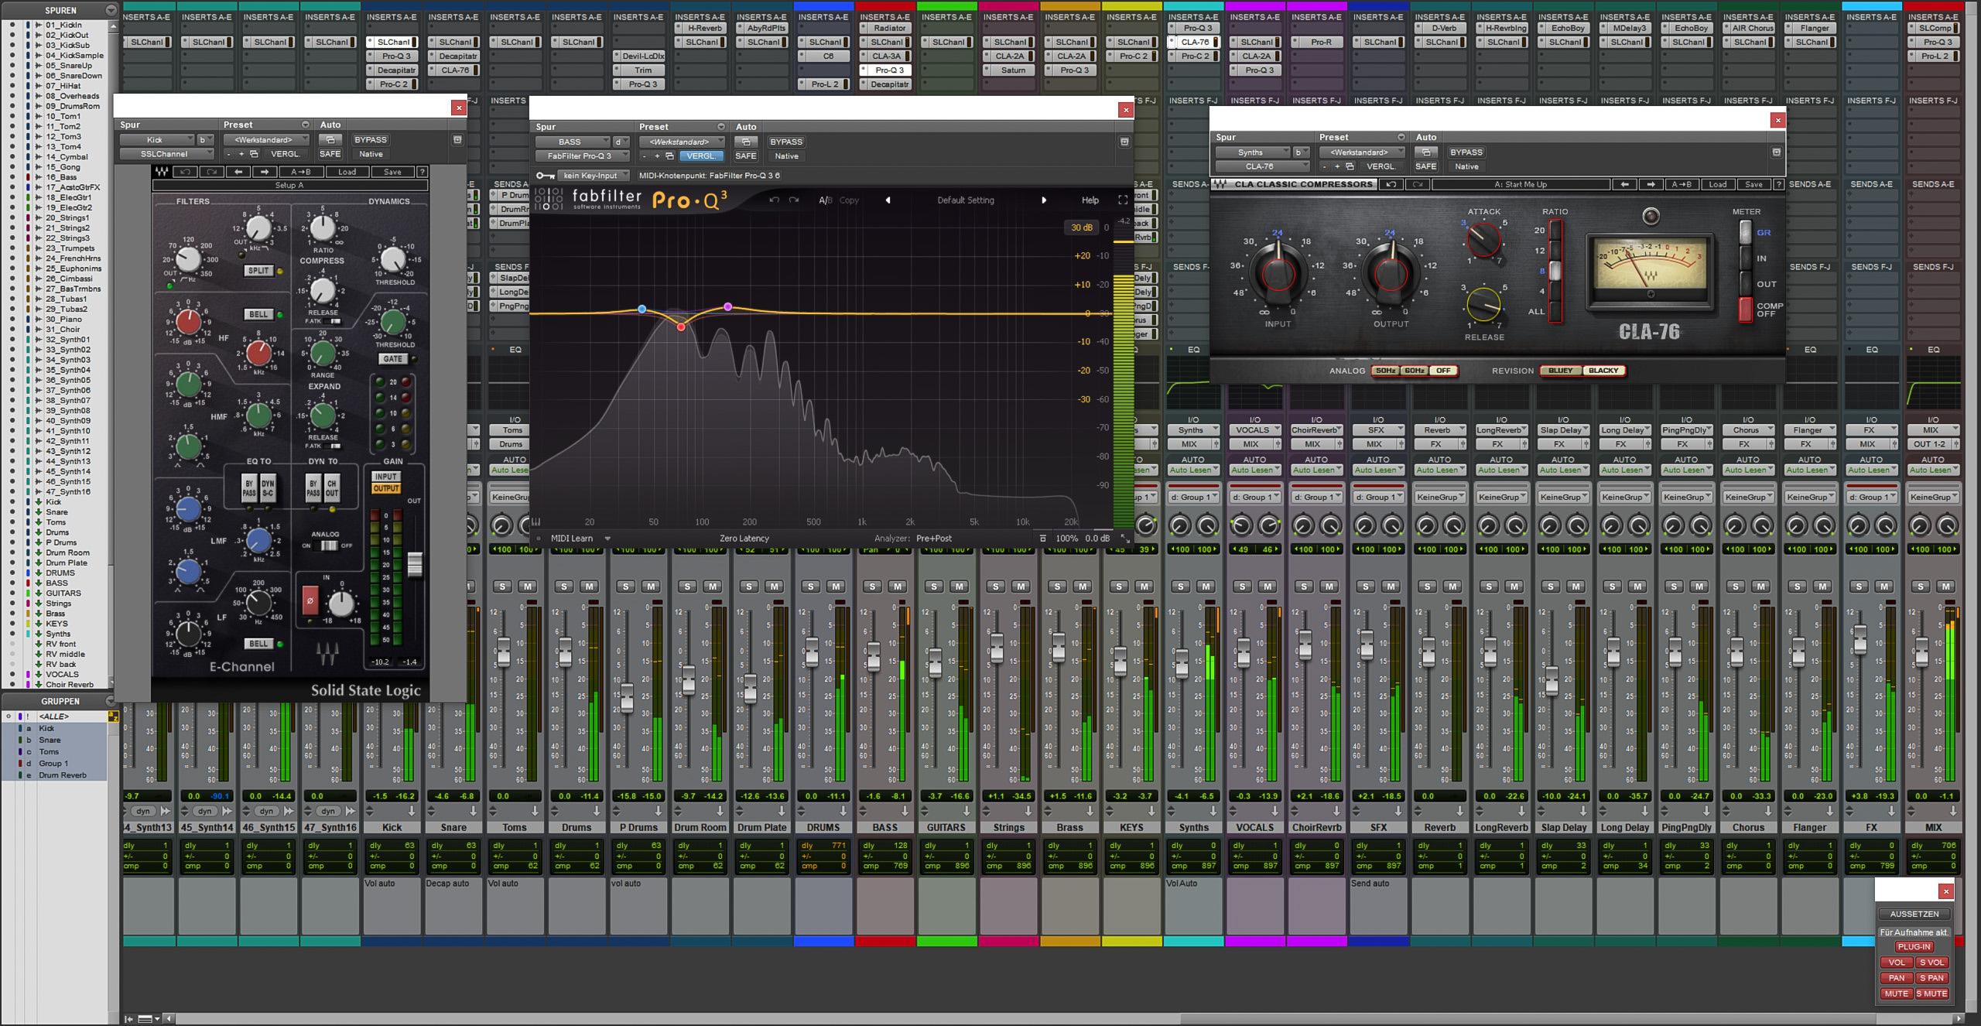Open MIDI Learn dropdown arrow in Pro-Q 3
1981x1026 pixels.
(607, 539)
